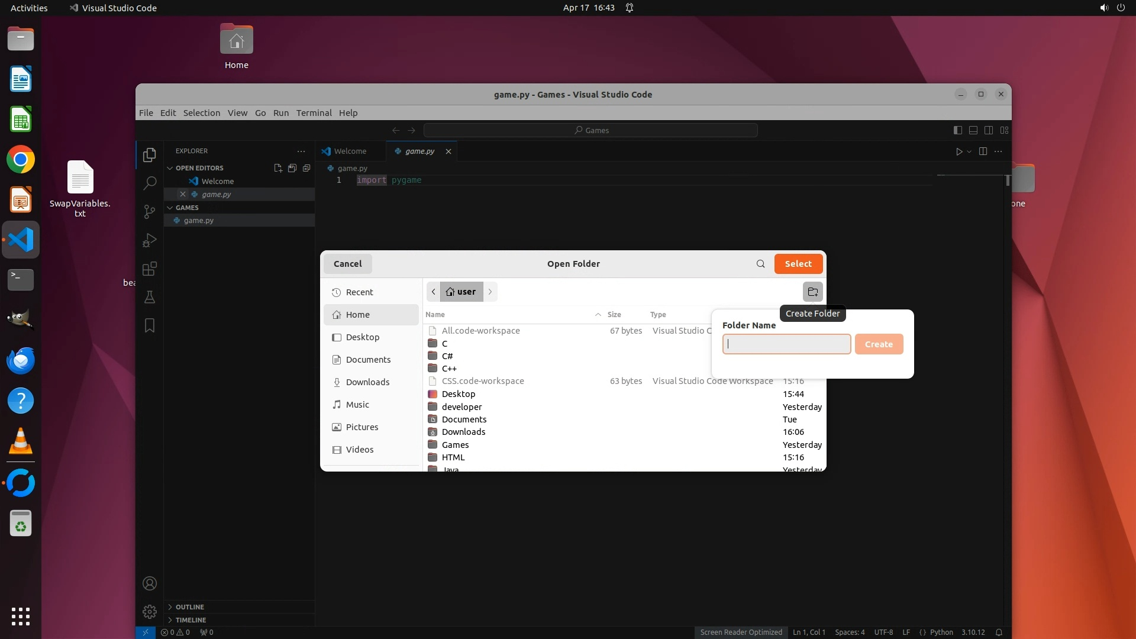
Task: Open the Search view in activity bar
Action: pos(150,183)
